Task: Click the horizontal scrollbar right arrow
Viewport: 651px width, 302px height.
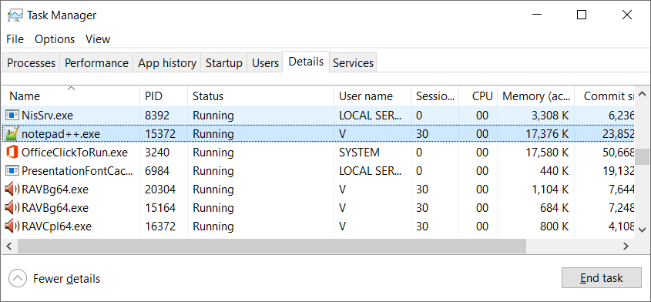Action: [x=626, y=247]
